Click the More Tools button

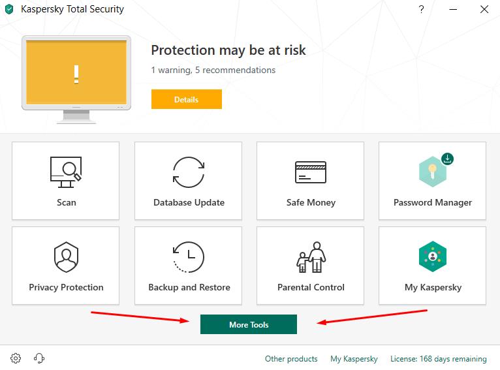[249, 324]
